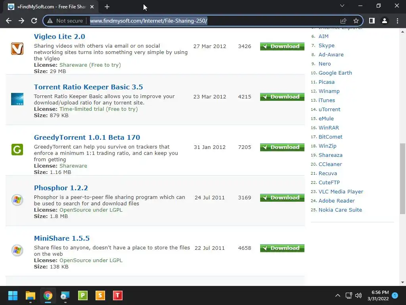Click the page vertical scrollbar thumb
This screenshot has width=406, height=305.
[x=402, y=179]
